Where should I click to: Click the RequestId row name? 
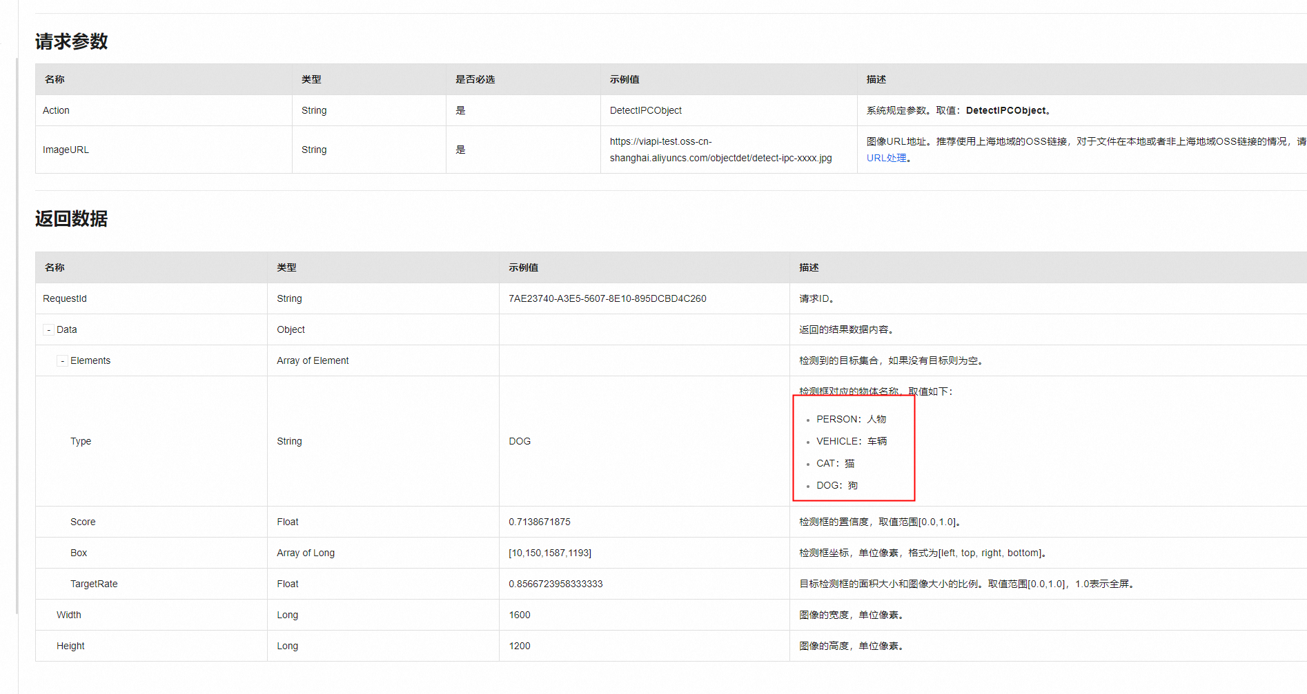[65, 298]
